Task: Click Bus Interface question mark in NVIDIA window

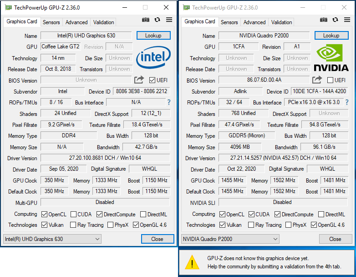Action: coord(347,102)
